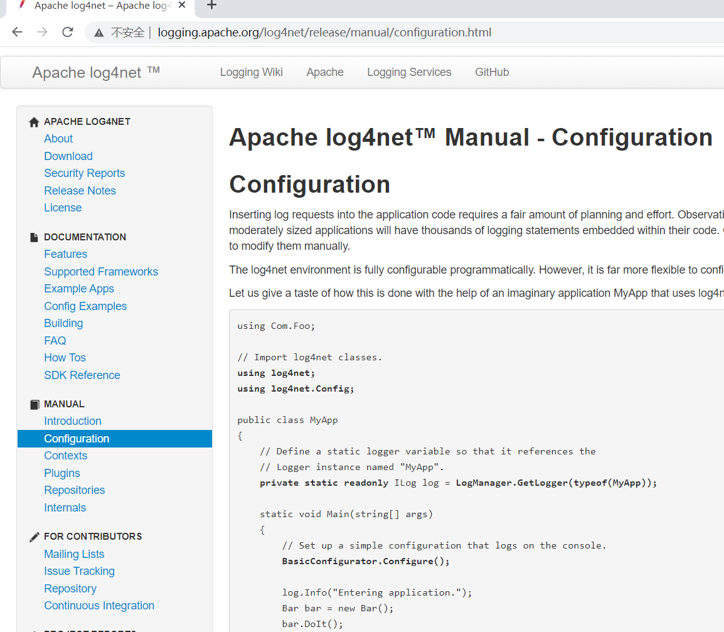724x632 pixels.
Task: Open the FAQ sidebar link
Action: coord(55,341)
